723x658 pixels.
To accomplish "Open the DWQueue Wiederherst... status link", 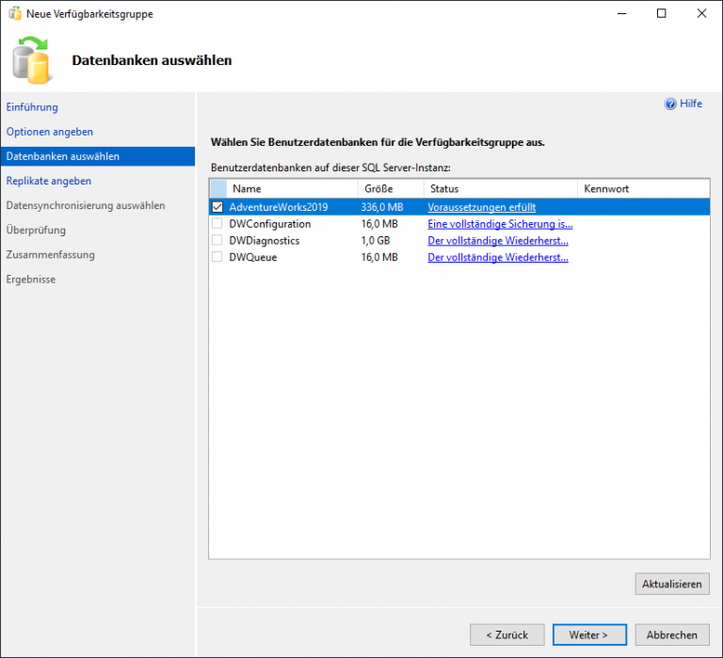I will [x=497, y=257].
